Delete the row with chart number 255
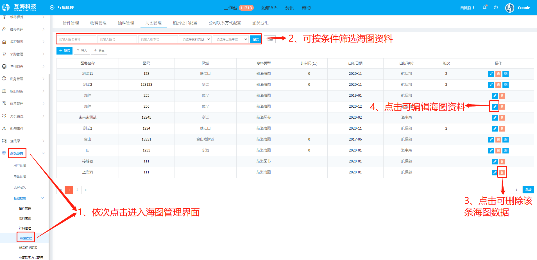The width and height of the screenshot is (537, 260). click(502, 96)
